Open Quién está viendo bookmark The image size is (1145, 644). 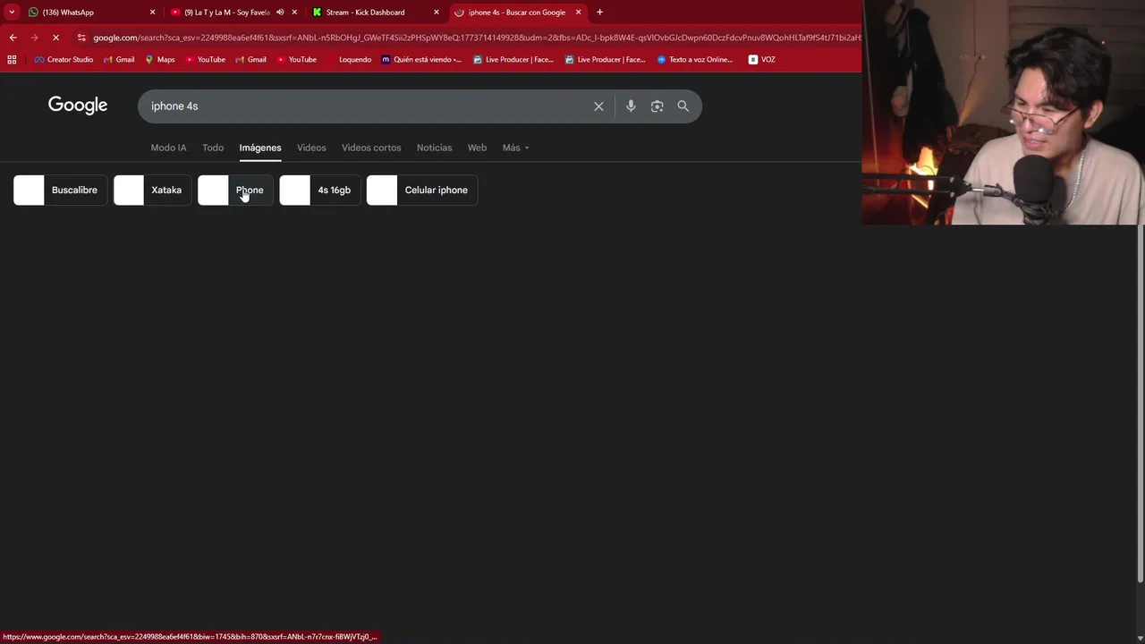[x=421, y=60]
